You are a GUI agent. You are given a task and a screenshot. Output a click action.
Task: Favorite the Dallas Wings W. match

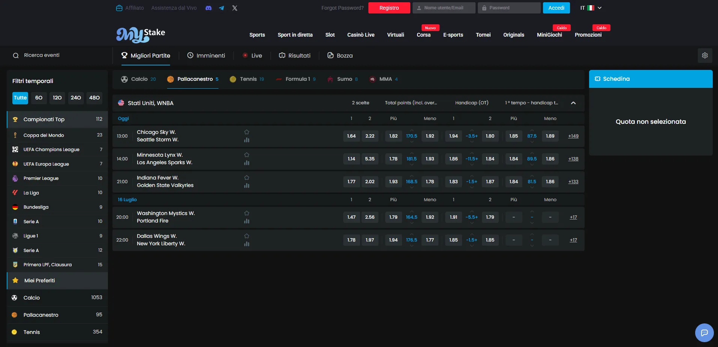coord(247,236)
